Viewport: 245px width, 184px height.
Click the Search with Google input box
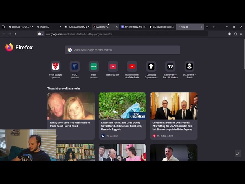(122, 50)
